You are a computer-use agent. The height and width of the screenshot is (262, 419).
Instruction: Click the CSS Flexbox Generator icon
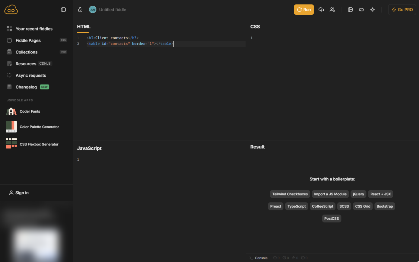pos(11,143)
